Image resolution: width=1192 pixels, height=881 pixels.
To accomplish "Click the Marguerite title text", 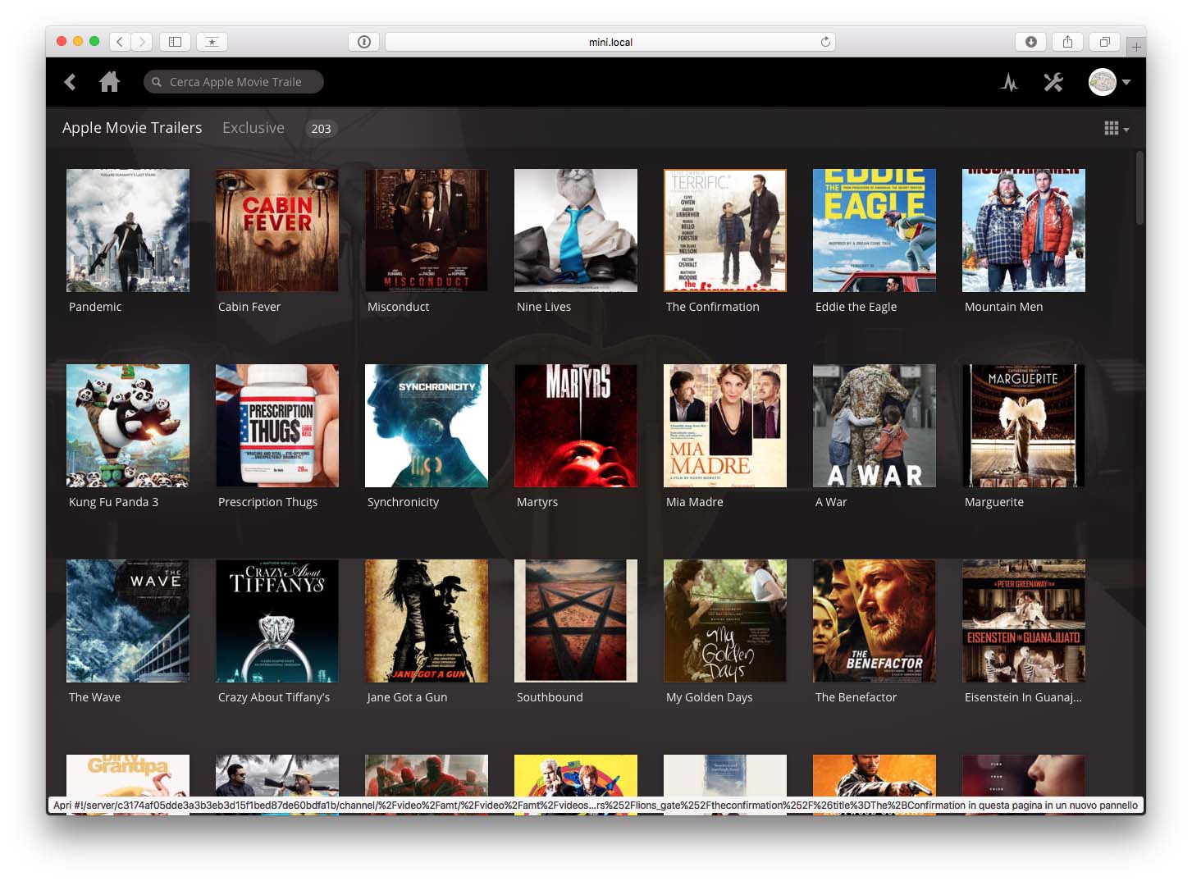I will click(994, 502).
